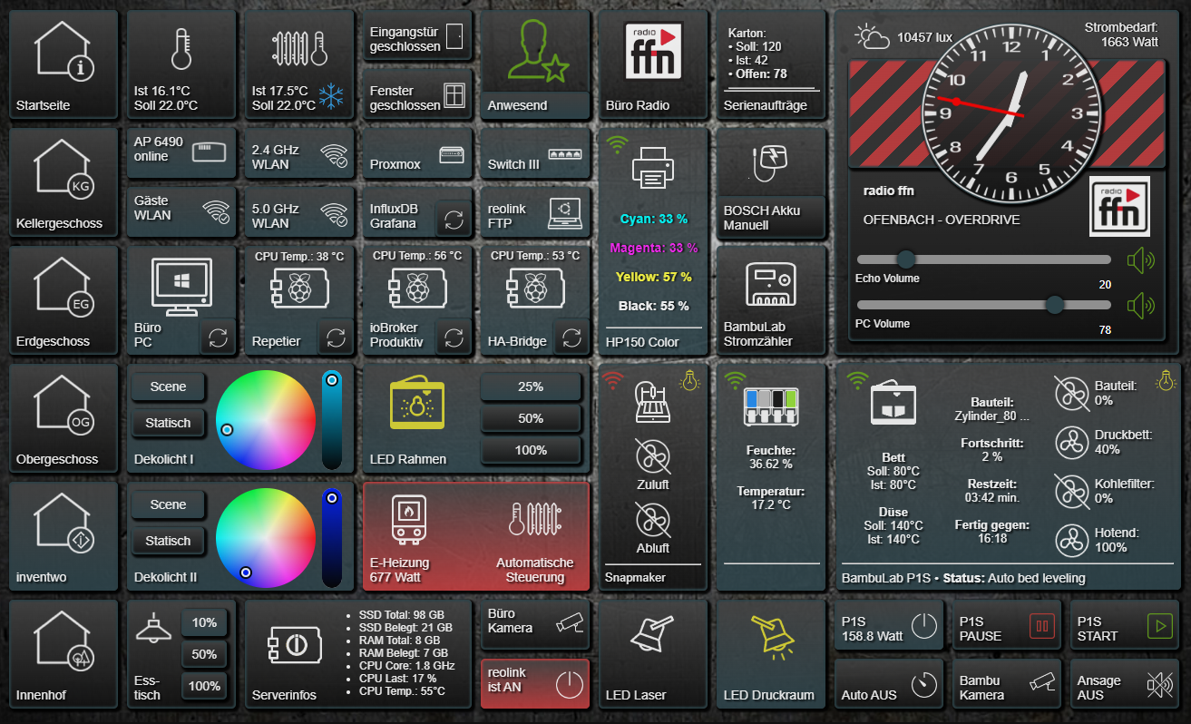Set LED Rahmen to 50%
Viewport: 1191px width, 724px height.
(x=531, y=418)
